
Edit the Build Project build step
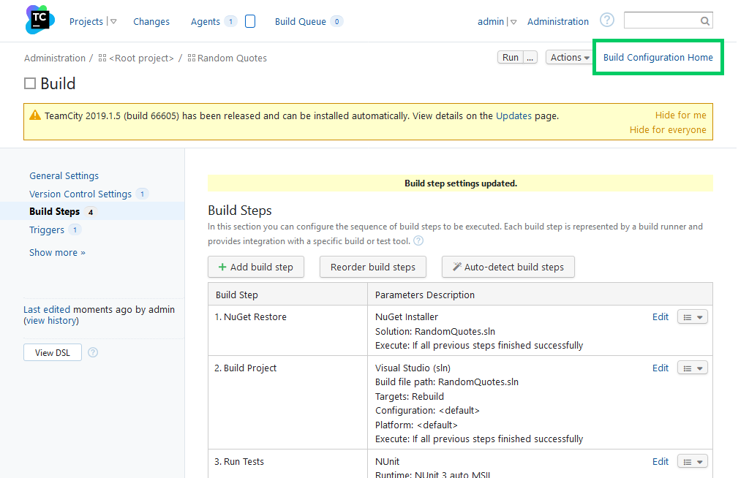660,368
